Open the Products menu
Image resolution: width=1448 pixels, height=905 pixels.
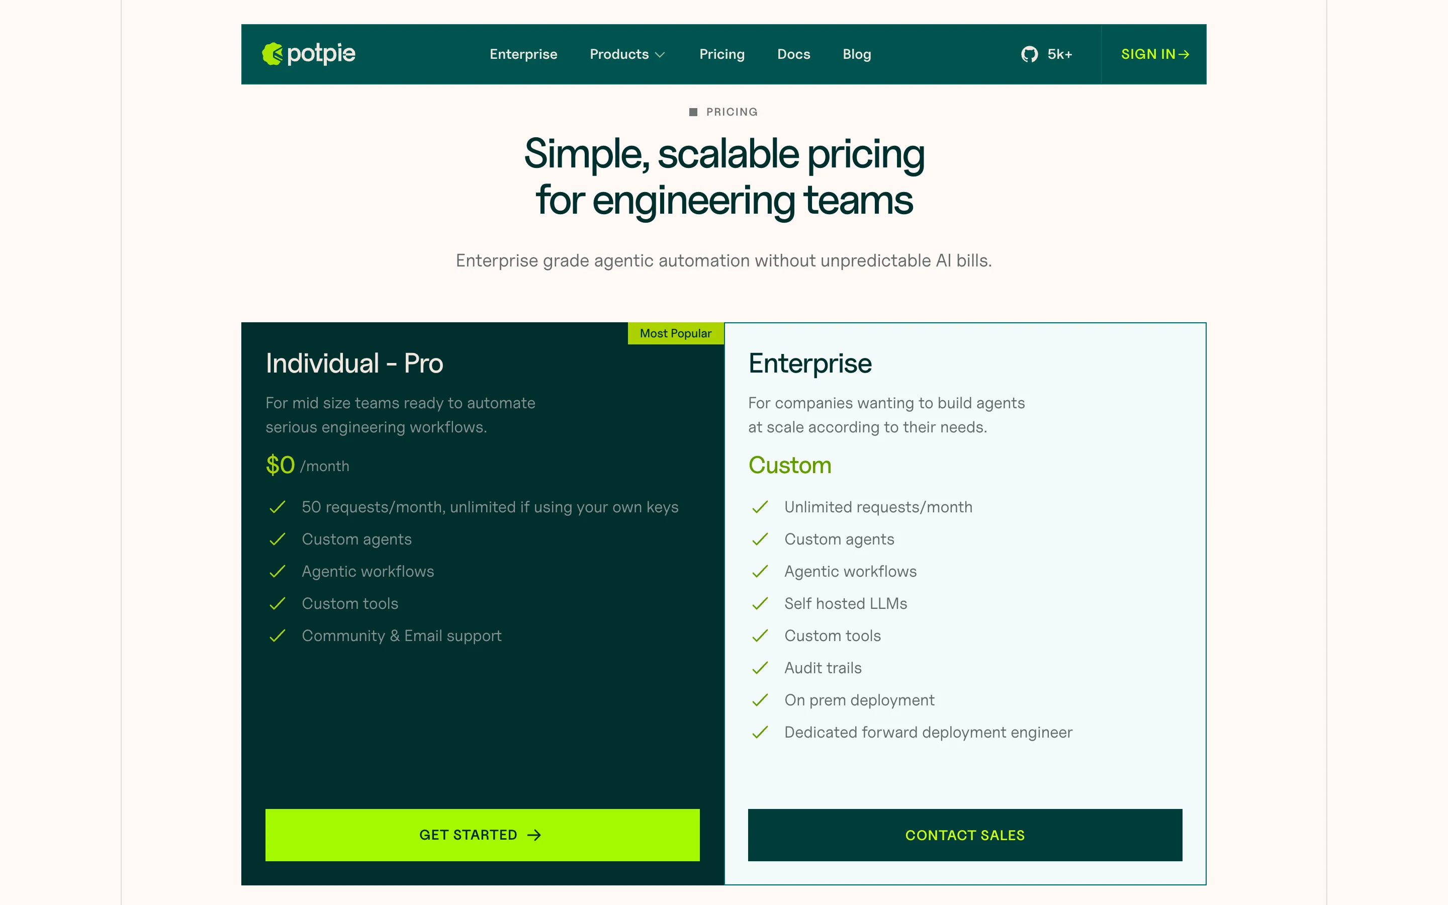pyautogui.click(x=619, y=54)
